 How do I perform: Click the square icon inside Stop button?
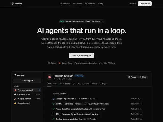[141, 77]
